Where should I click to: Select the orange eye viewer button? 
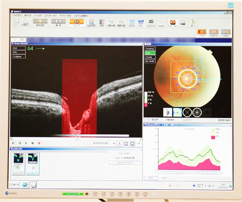77,23
